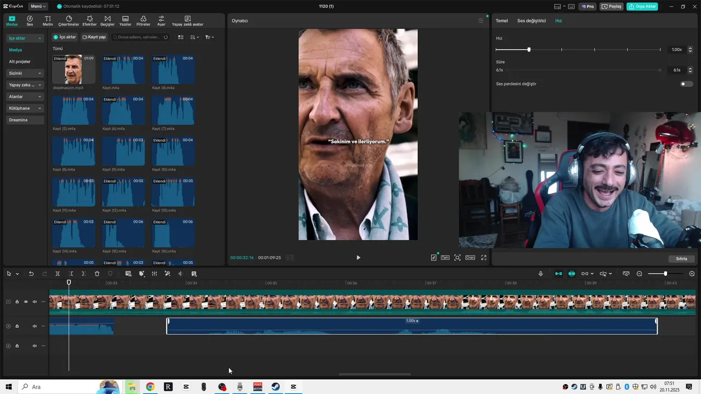Select the disiplinasyon.mp4 thumbnail
The width and height of the screenshot is (701, 394).
pyautogui.click(x=73, y=69)
